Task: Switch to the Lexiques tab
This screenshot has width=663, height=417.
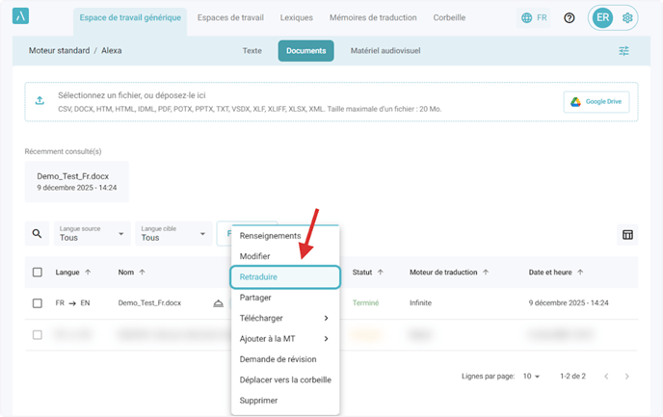Action: [296, 18]
